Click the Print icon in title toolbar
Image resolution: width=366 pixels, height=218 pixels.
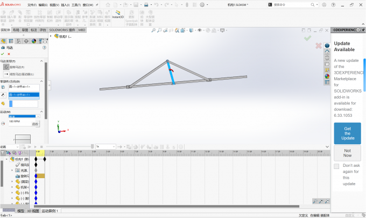(x=146, y=5)
